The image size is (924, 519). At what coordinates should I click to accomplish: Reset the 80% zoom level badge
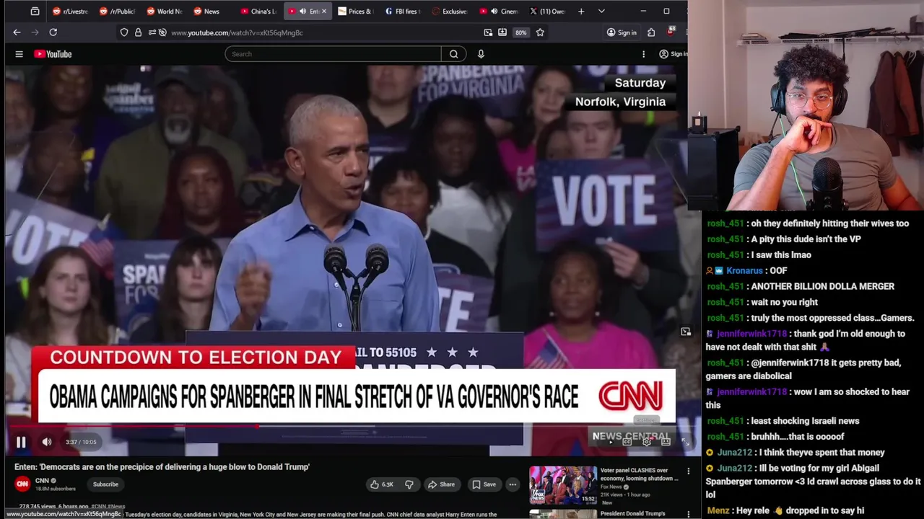tap(520, 32)
